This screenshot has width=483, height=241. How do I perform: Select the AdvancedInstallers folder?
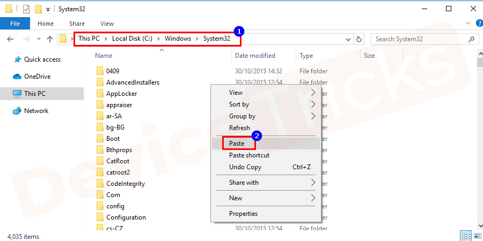(x=128, y=82)
